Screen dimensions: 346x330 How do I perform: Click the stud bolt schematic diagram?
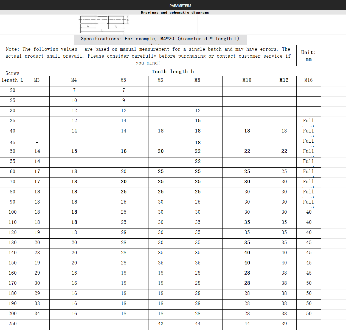(x=104, y=23)
